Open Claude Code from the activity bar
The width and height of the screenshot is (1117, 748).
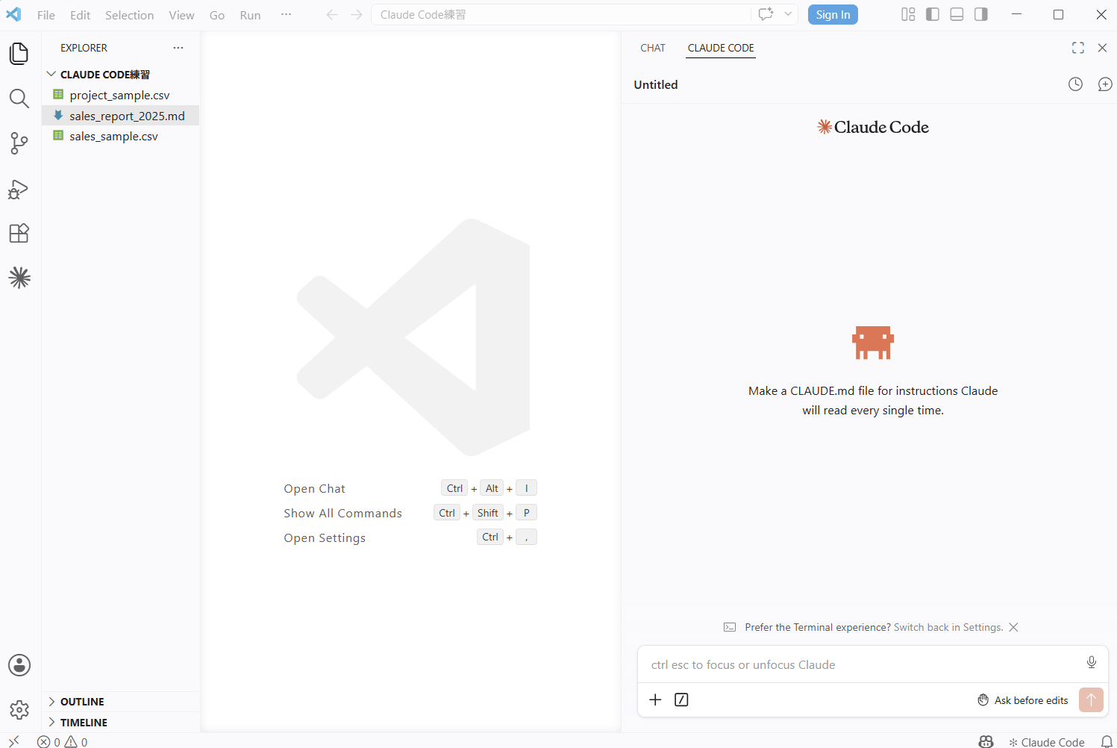coord(19,278)
